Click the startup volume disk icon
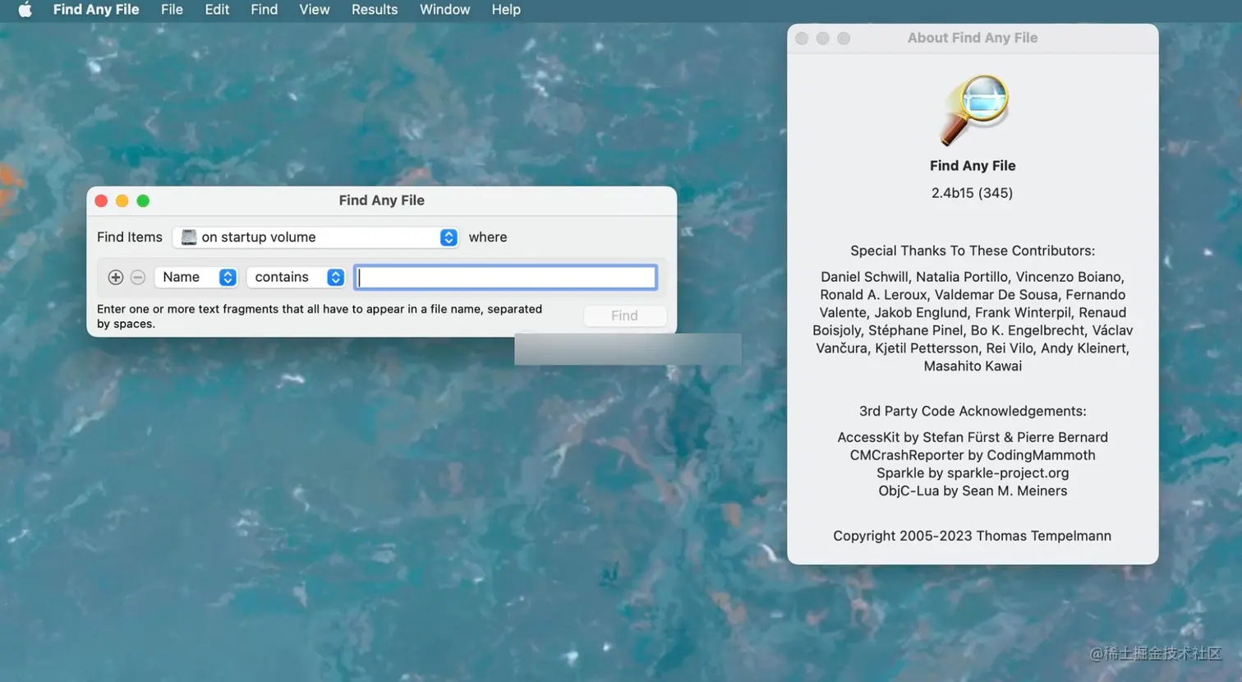The image size is (1242, 682). pyautogui.click(x=189, y=237)
